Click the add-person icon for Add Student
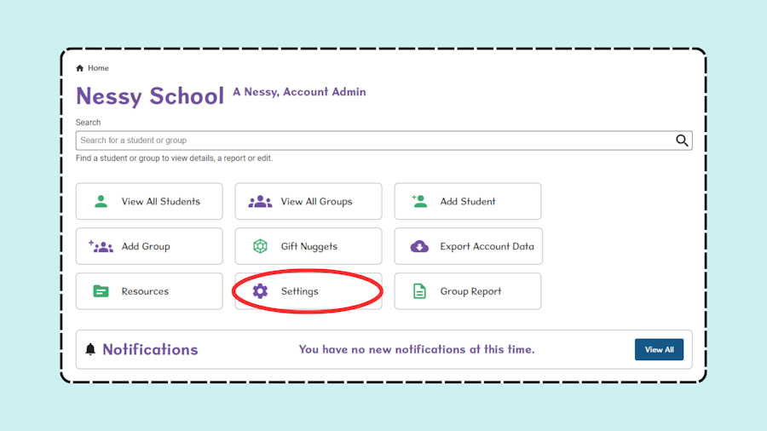This screenshot has width=767, height=431. click(419, 201)
